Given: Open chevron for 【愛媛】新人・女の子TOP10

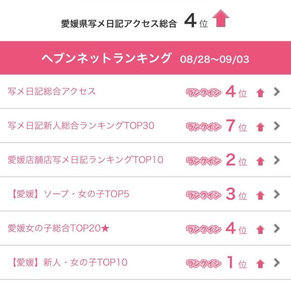Looking at the screenshot, I should (277, 262).
